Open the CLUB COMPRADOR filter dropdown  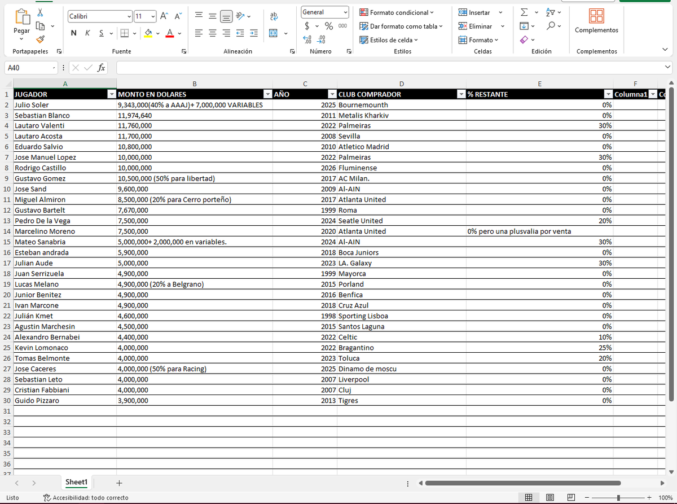(461, 94)
